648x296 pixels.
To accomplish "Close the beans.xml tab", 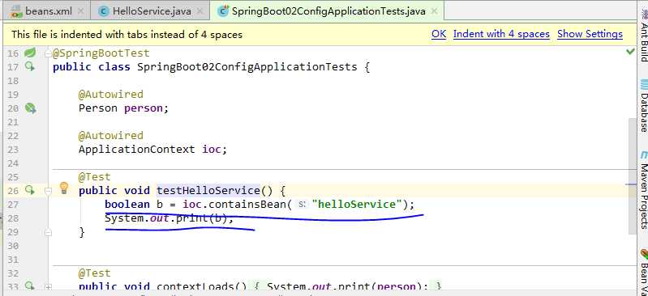I will (x=80, y=11).
